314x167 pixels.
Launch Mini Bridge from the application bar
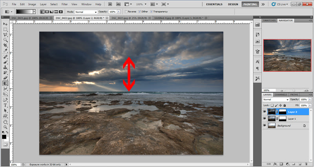coord(119,4)
